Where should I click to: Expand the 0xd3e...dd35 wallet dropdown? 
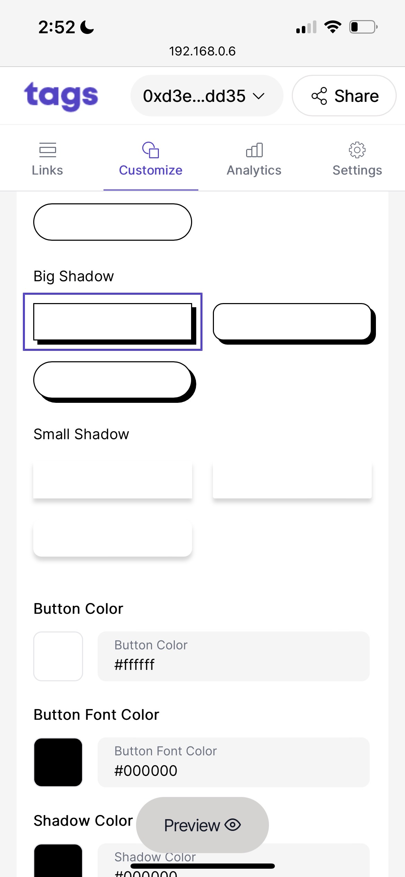(x=207, y=96)
